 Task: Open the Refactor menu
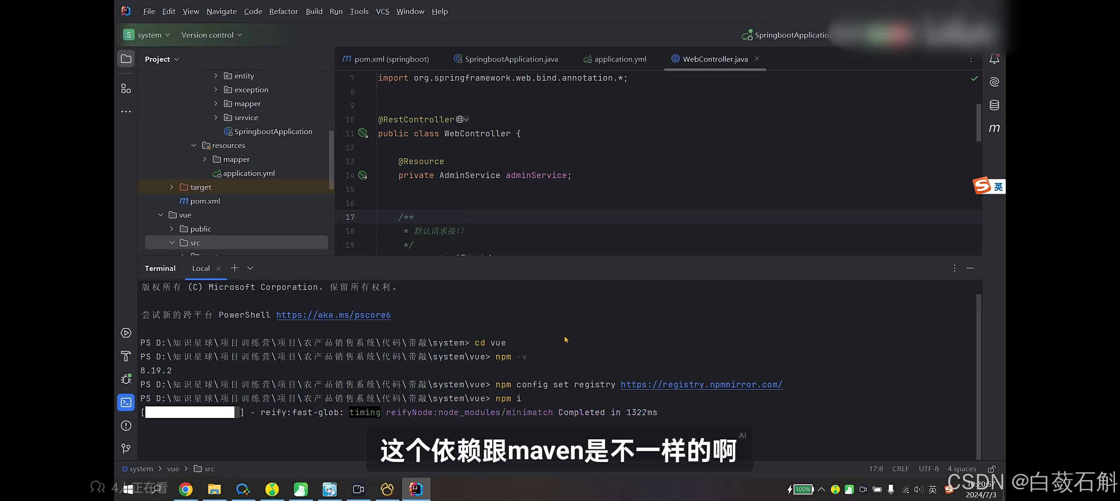pos(283,11)
